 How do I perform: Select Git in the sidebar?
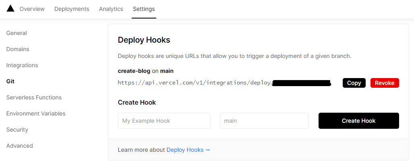(10, 81)
